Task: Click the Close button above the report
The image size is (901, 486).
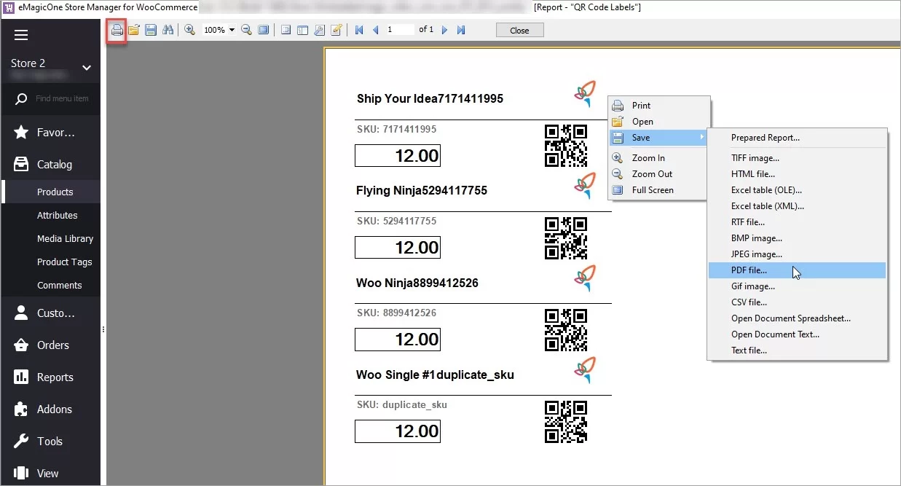Action: click(519, 30)
